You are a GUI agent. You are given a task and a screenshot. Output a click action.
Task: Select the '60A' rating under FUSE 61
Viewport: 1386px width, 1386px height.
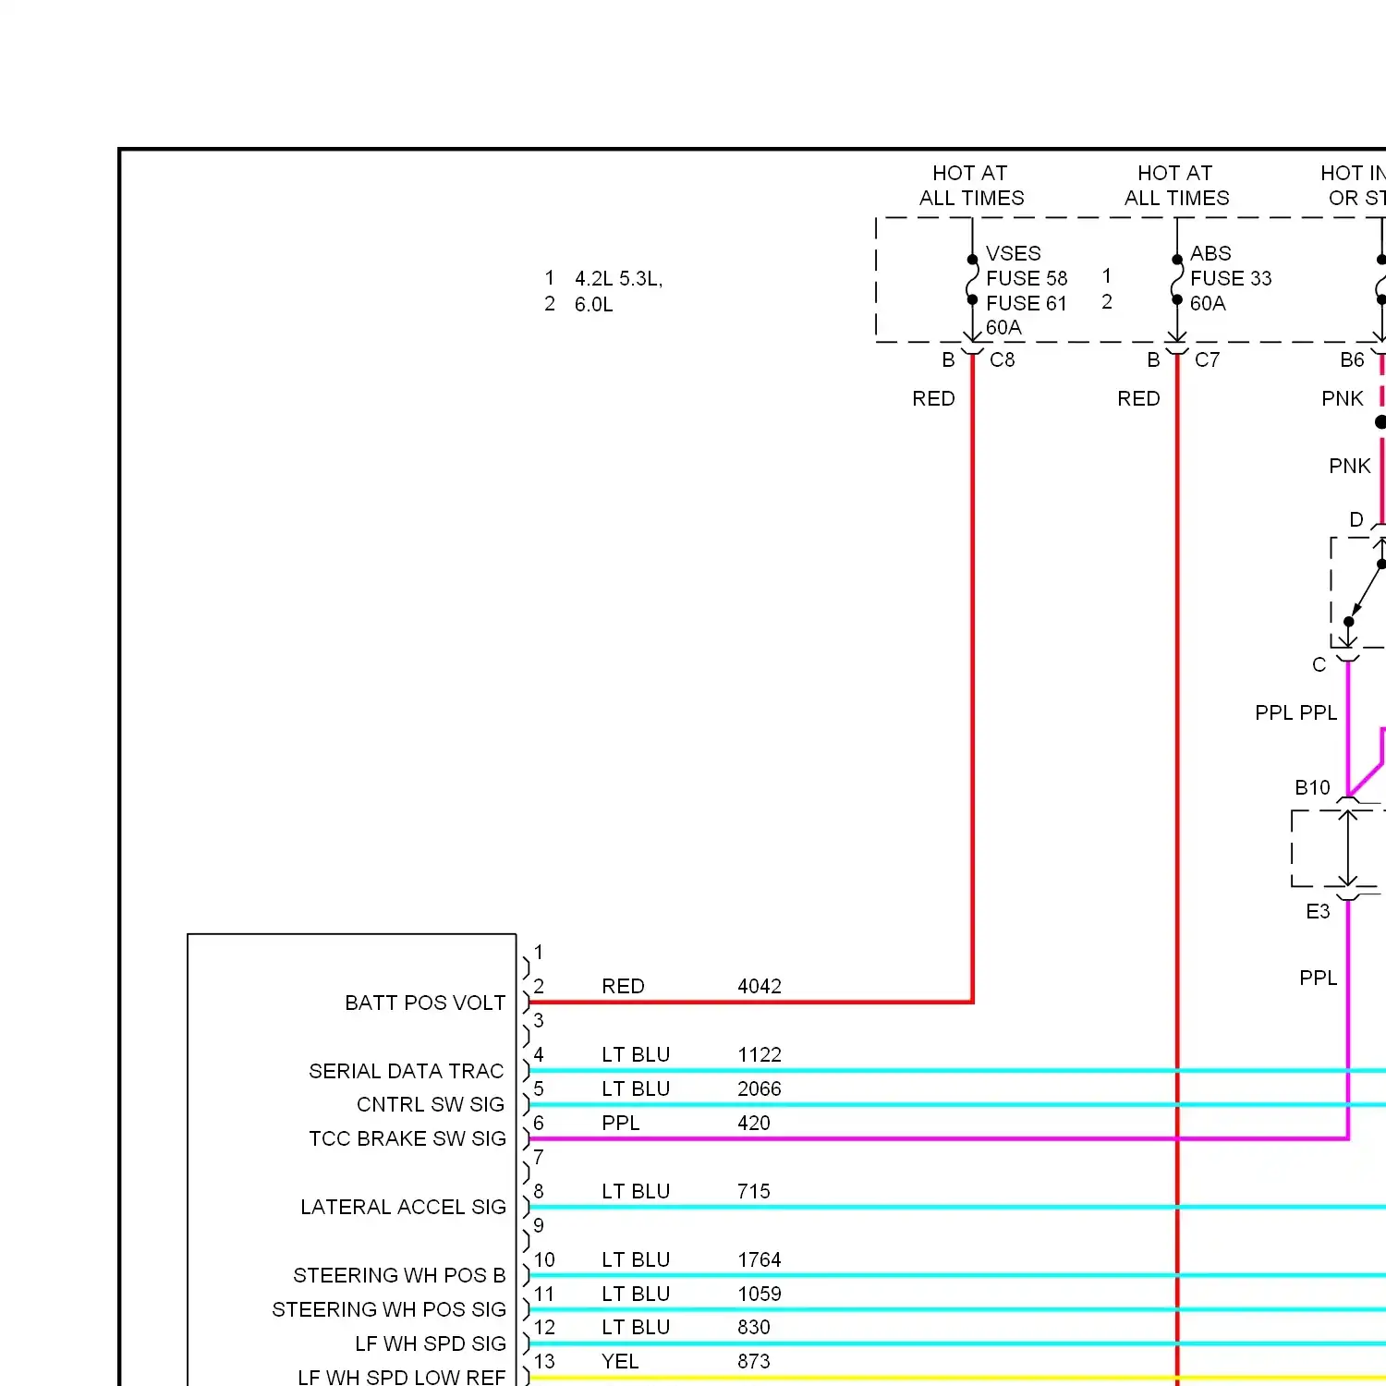1003,328
